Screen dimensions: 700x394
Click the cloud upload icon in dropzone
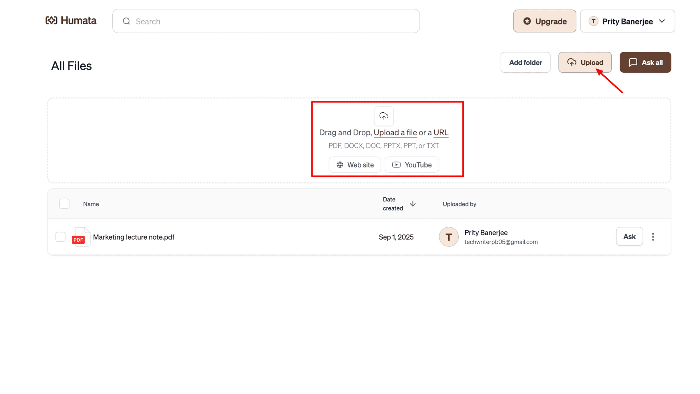tap(384, 116)
